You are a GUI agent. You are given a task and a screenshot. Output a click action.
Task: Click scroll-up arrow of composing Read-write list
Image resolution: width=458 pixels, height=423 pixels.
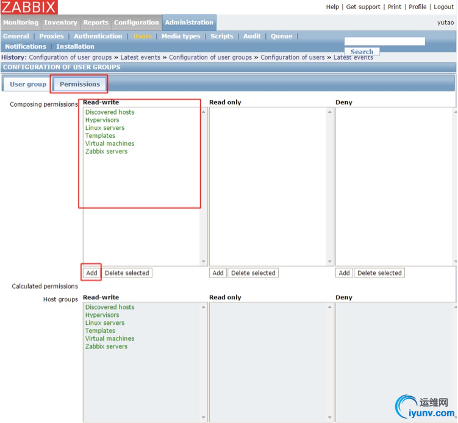[x=204, y=112]
